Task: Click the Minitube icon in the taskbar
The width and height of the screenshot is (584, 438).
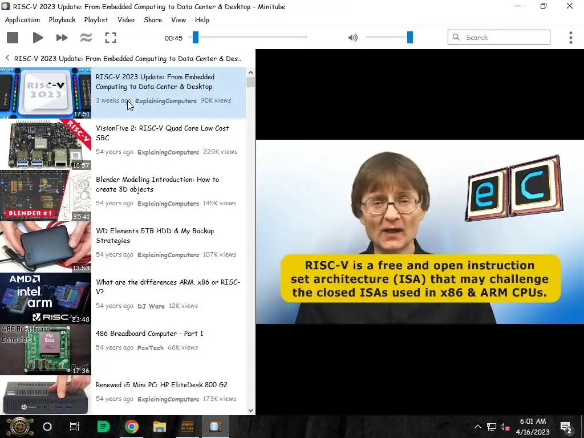Action: (215, 427)
